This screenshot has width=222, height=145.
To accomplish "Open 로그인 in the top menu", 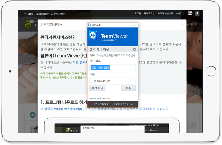I will click(138, 14).
